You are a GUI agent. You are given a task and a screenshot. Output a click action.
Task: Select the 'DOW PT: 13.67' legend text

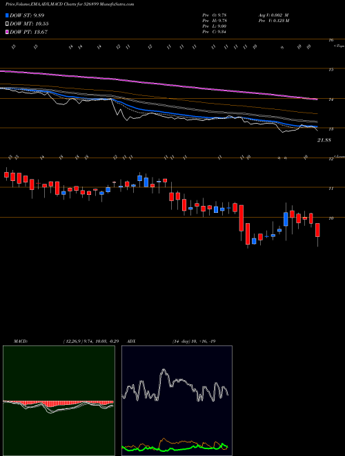click(29, 32)
